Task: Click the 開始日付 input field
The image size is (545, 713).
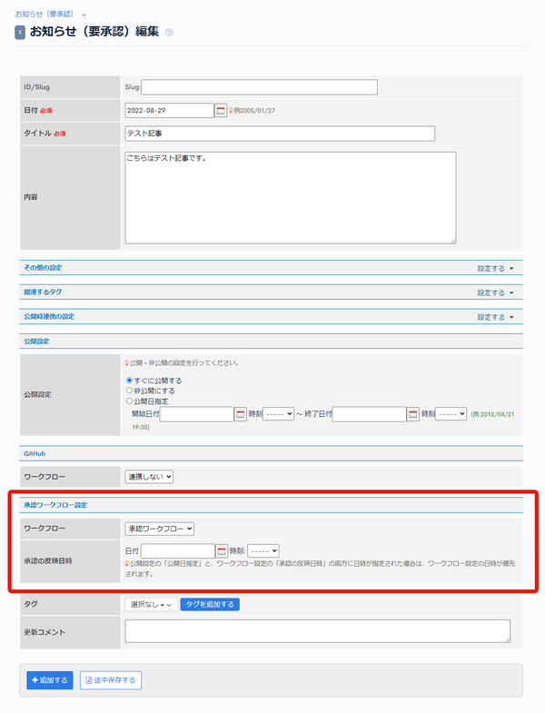Action: (x=196, y=414)
